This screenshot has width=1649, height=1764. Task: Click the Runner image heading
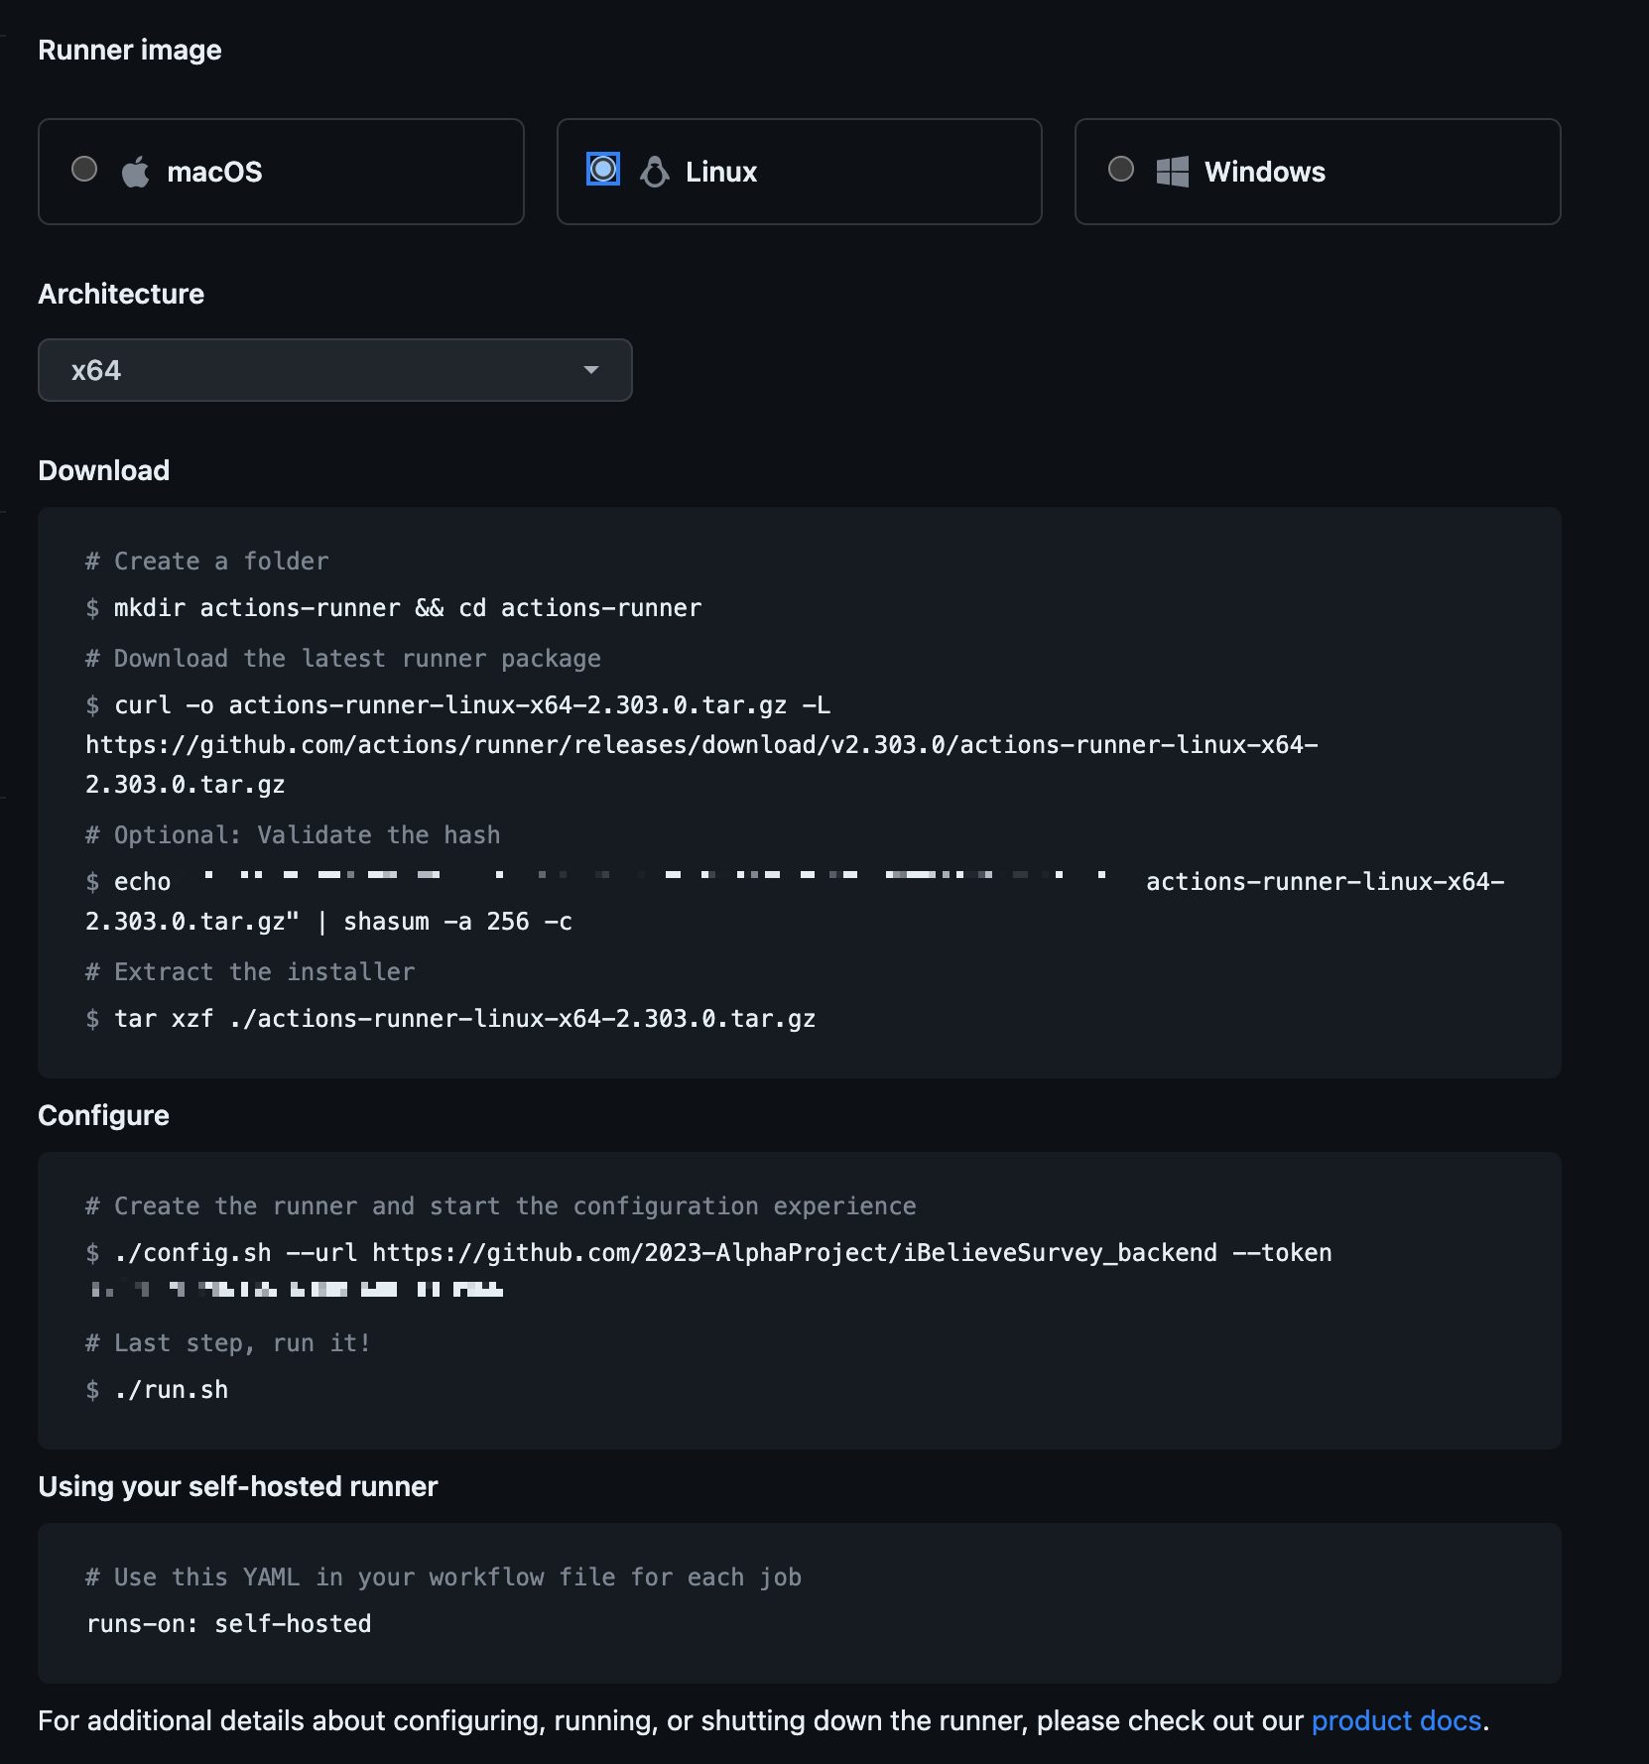coord(130,50)
